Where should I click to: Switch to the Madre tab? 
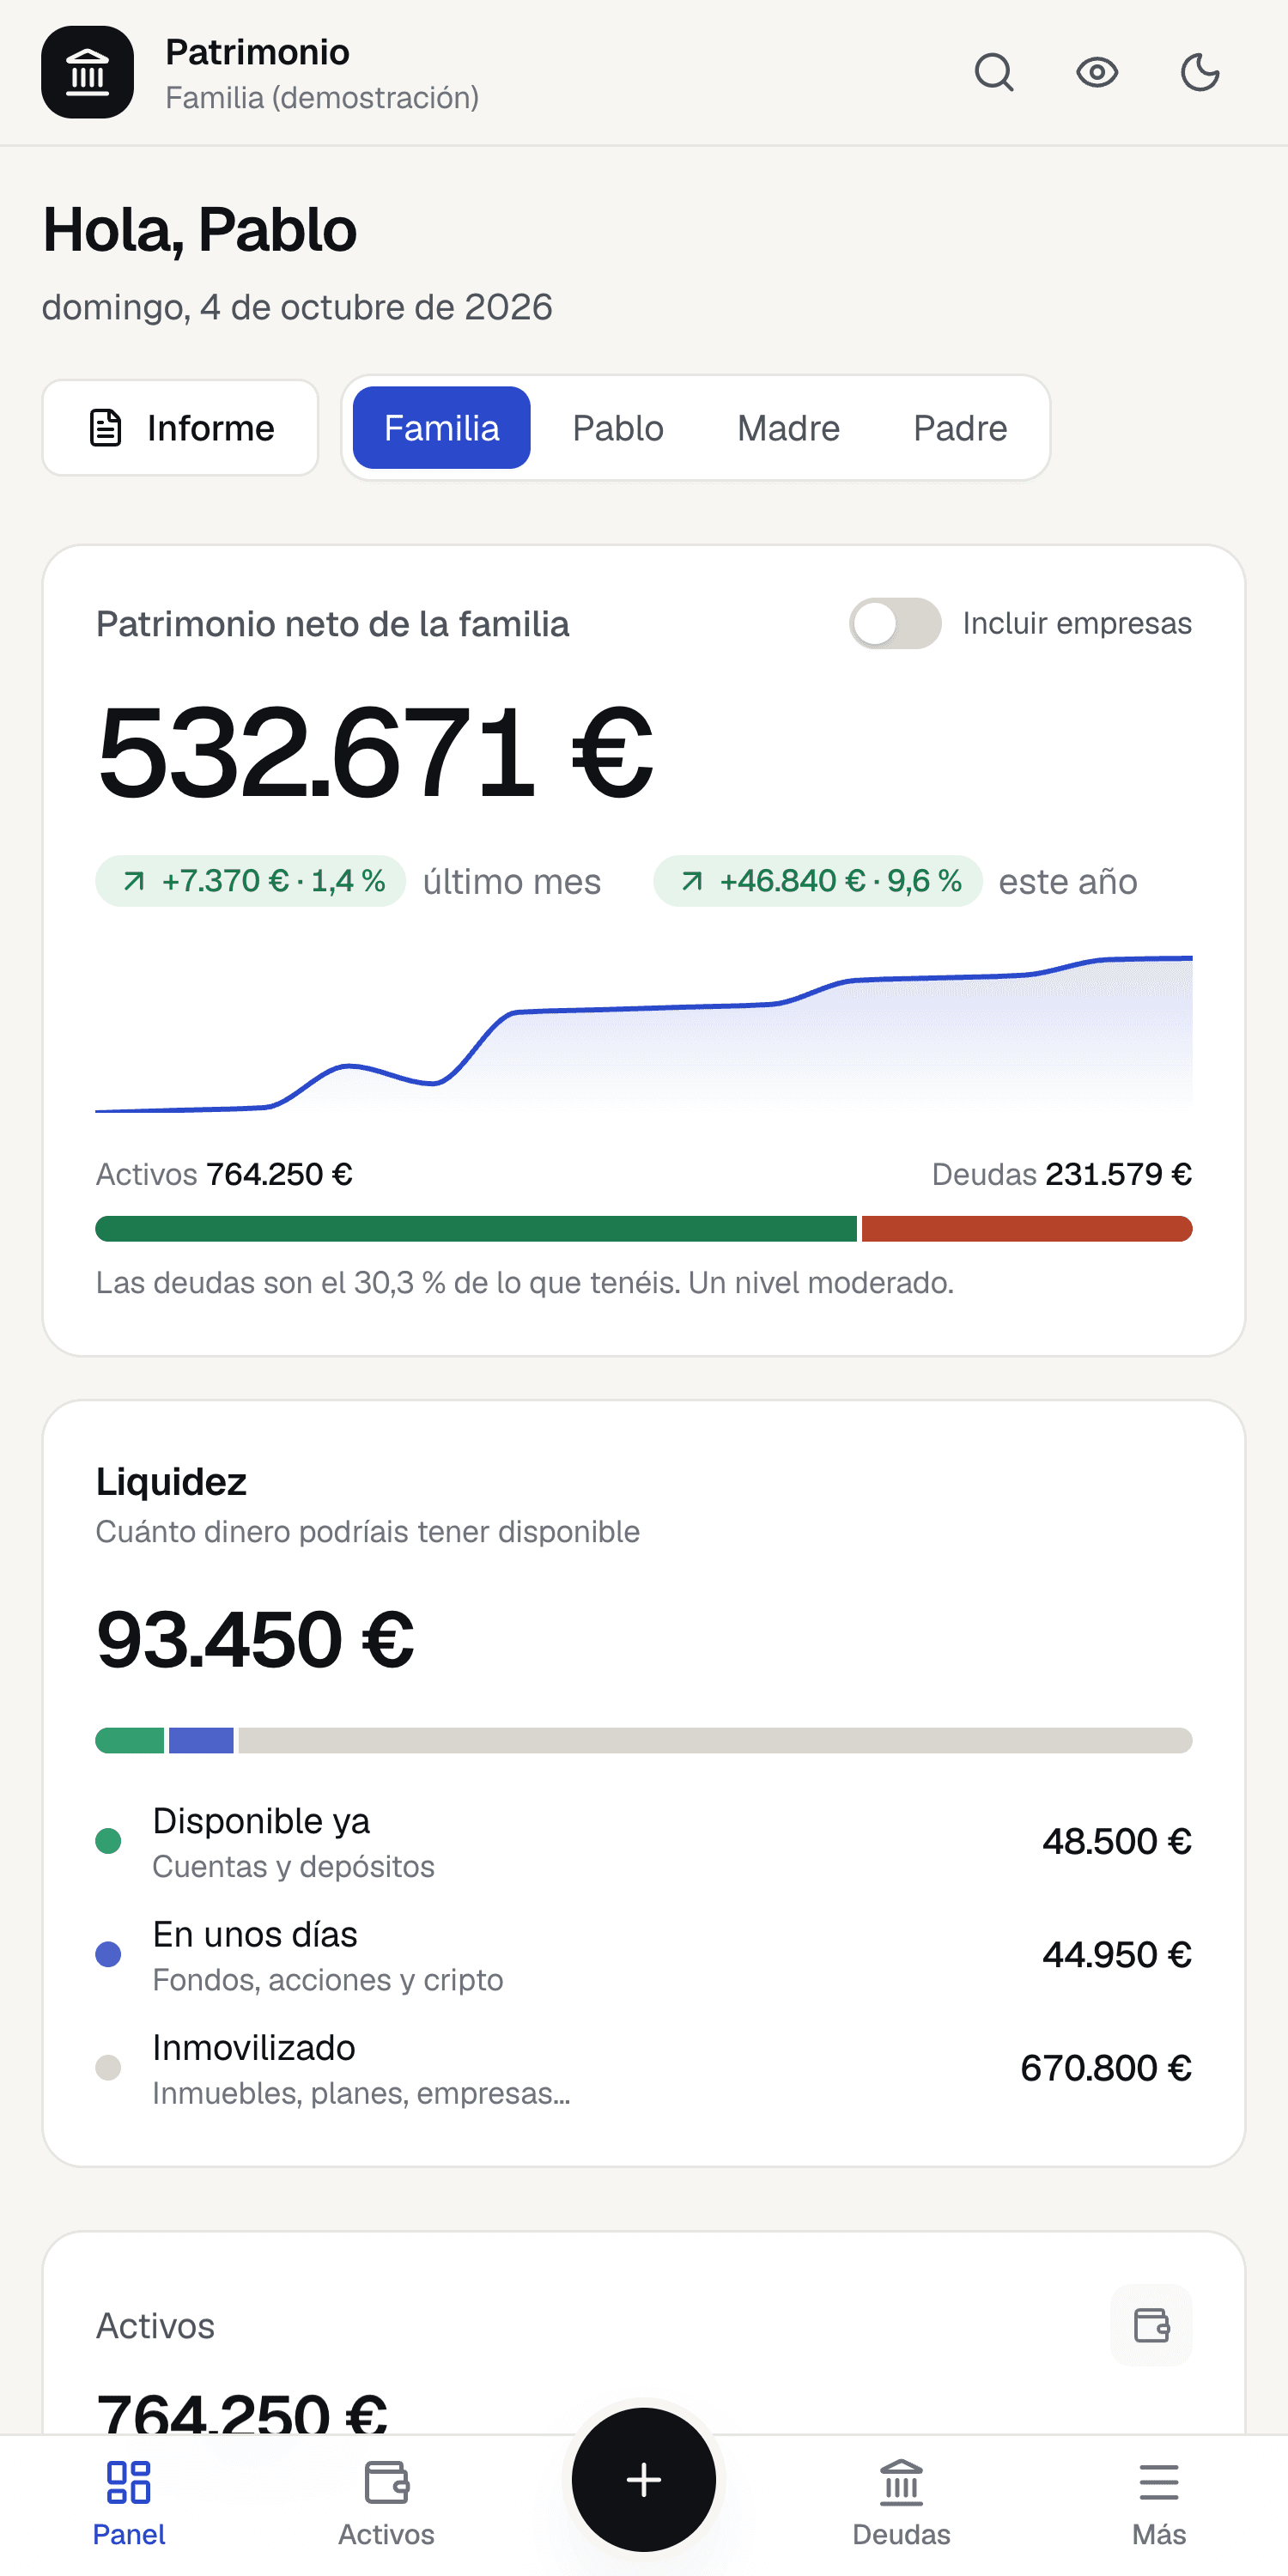[x=788, y=428]
